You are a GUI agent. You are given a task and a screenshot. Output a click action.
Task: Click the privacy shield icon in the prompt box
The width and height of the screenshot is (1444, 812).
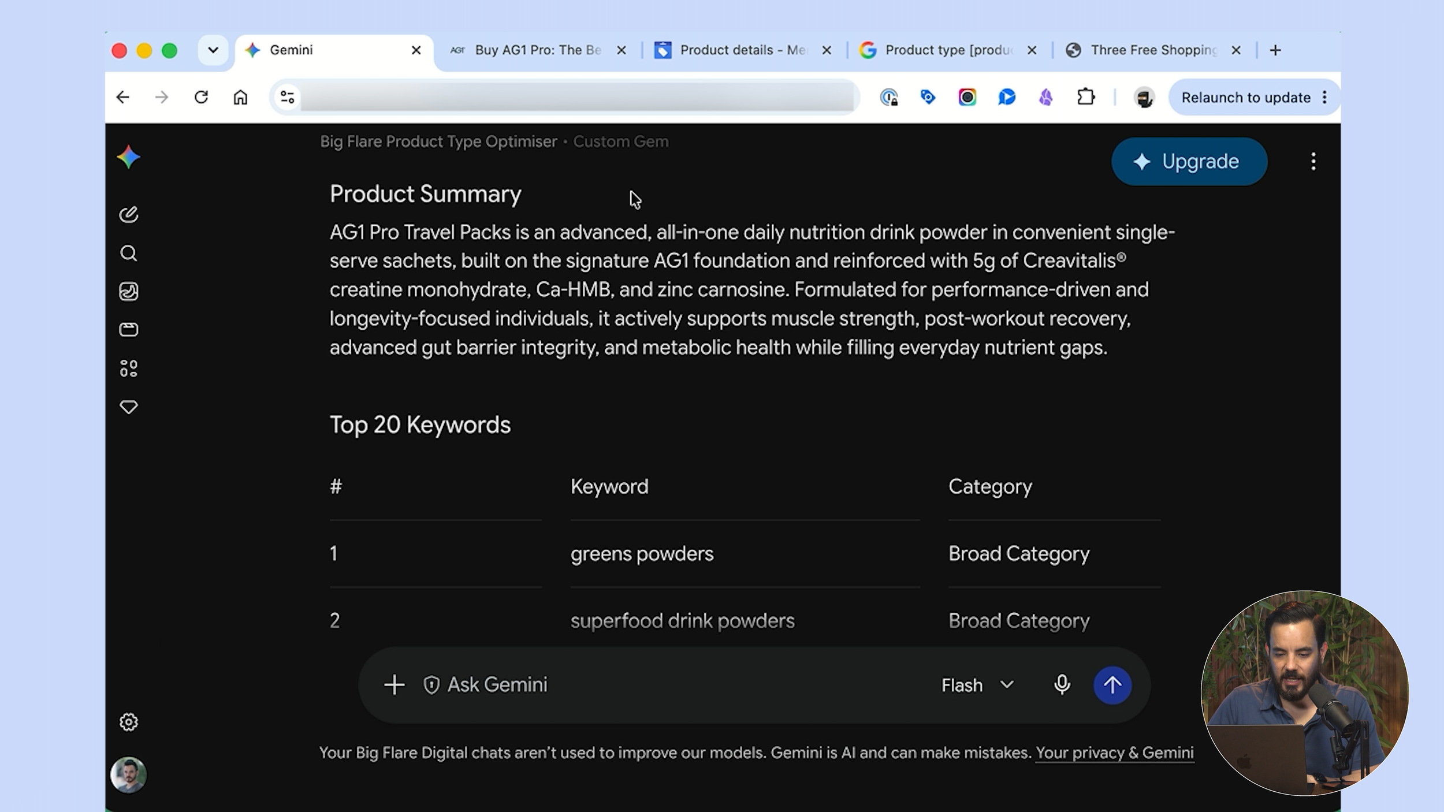pos(431,685)
